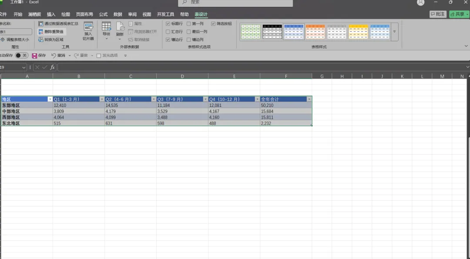Open the Q2（4-6月）filter dropdown
Image resolution: width=470 pixels, height=259 pixels.
(154, 99)
